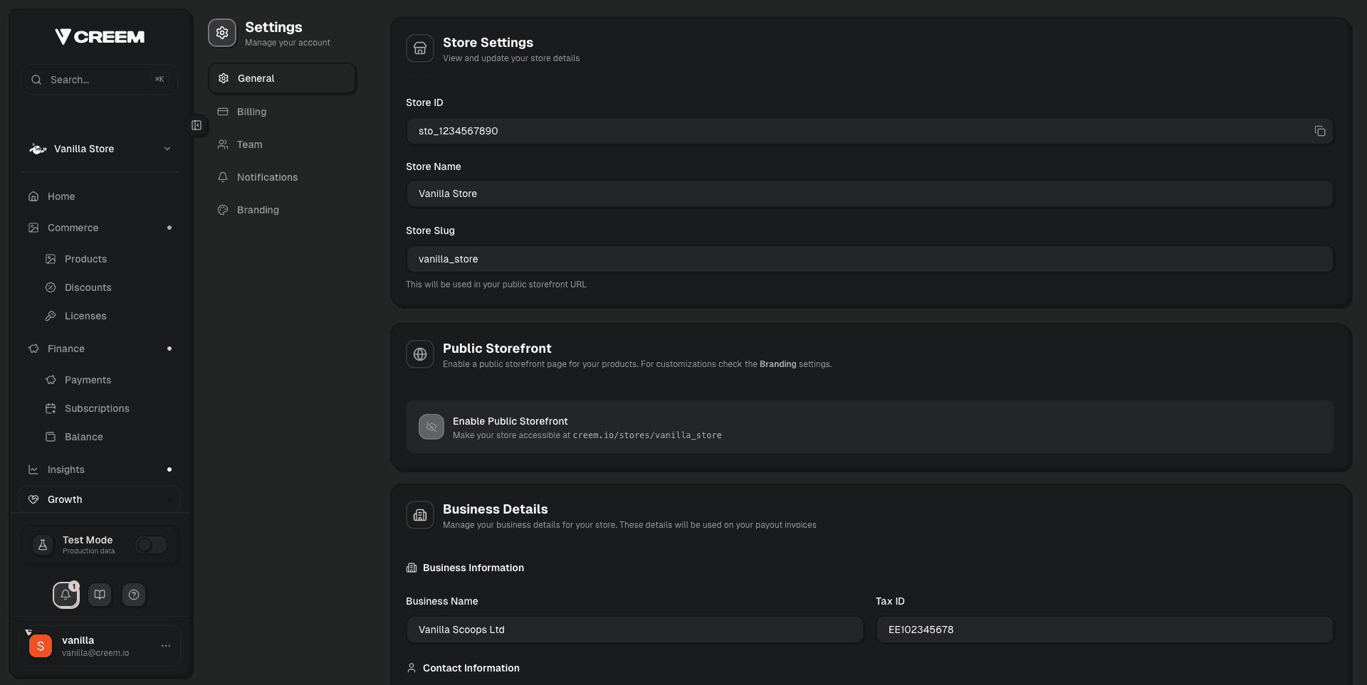Go to the Products page

85,259
